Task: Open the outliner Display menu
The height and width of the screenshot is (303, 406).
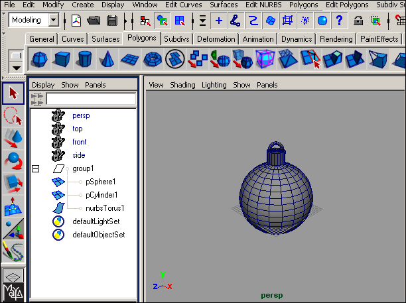Action: click(x=43, y=85)
